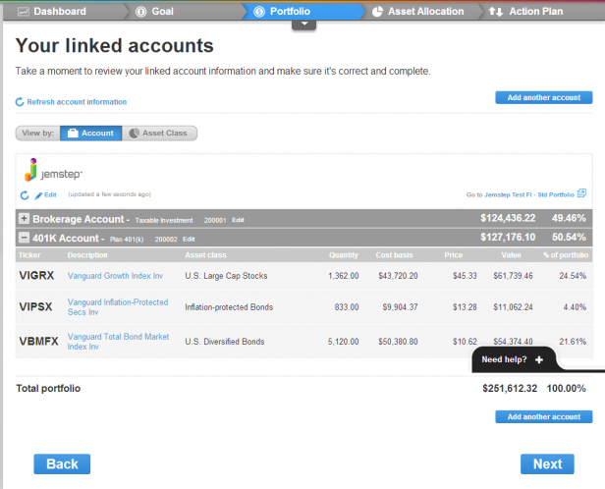Click the arrows icon for Action Plan
The width and height of the screenshot is (605, 489).
tap(494, 12)
